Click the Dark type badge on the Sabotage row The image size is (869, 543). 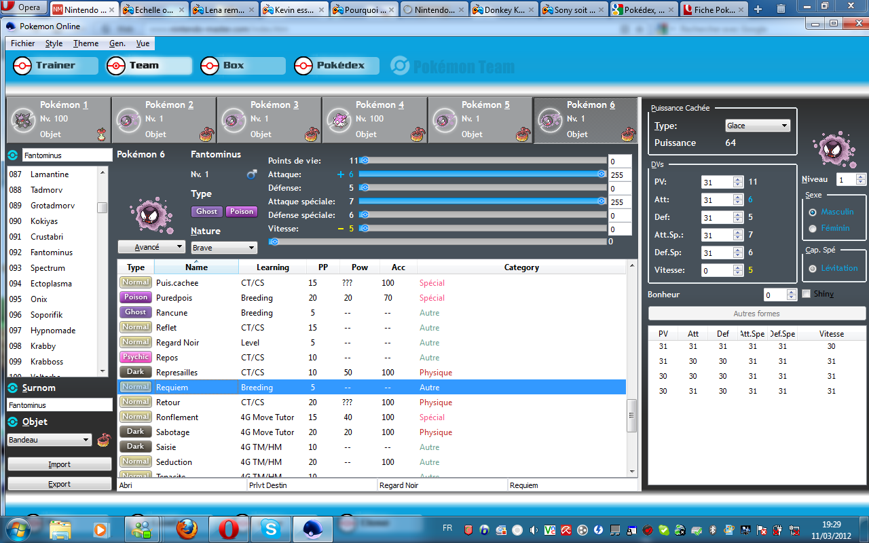[x=136, y=432]
